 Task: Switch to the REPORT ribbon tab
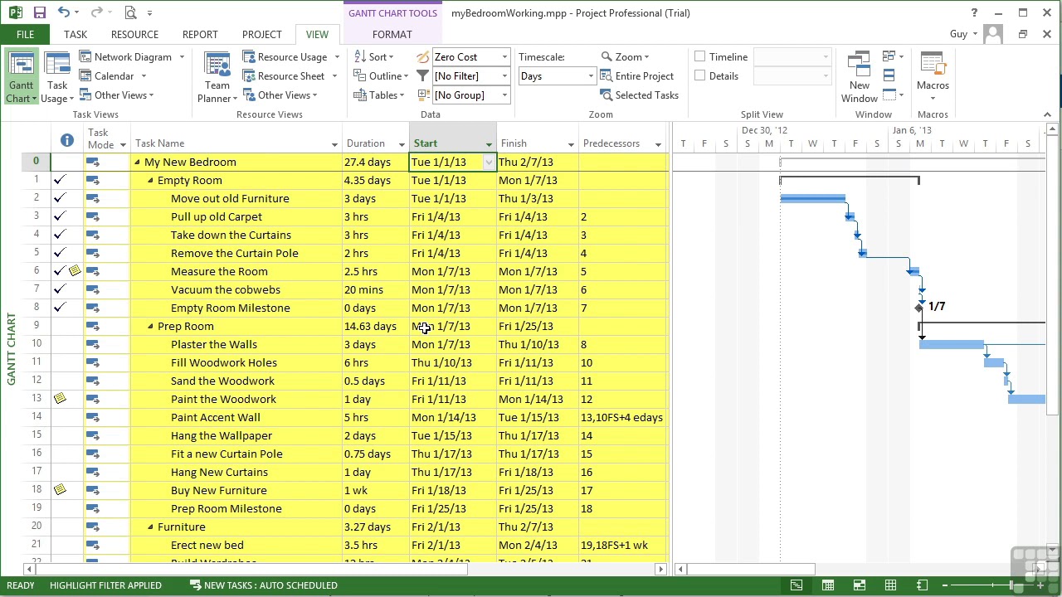click(x=200, y=34)
